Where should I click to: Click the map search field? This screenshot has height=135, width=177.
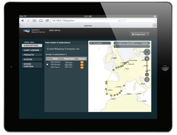pos(132,46)
